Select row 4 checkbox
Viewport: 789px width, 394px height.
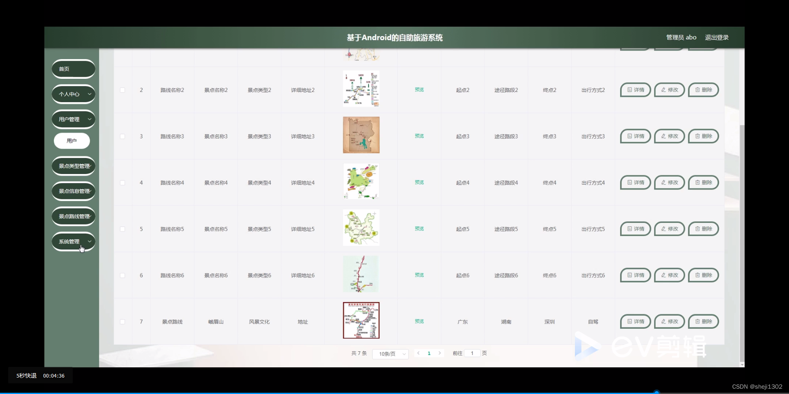pos(122,183)
